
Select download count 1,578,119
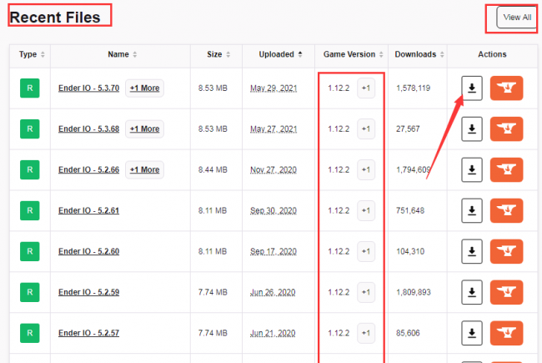tap(413, 88)
